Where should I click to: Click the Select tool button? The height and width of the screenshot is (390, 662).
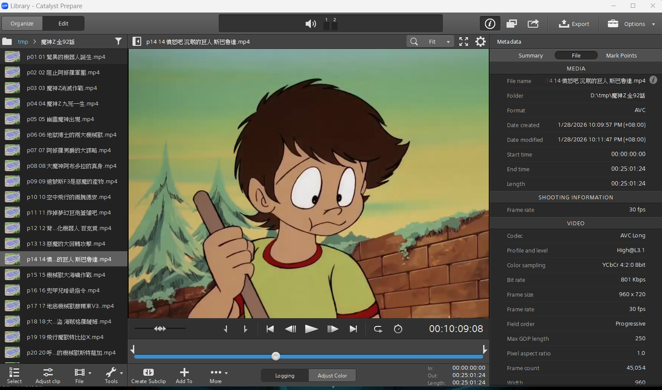point(14,375)
